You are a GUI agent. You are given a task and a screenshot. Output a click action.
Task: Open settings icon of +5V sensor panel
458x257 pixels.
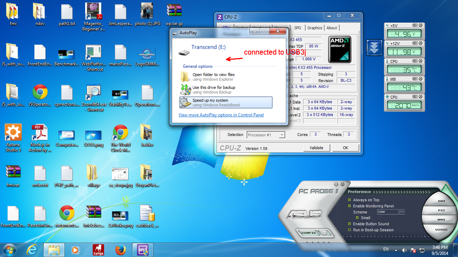[415, 25]
